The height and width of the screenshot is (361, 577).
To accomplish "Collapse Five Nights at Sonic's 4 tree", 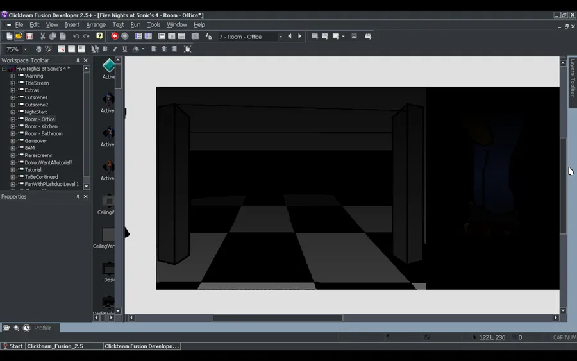I will (x=4, y=69).
